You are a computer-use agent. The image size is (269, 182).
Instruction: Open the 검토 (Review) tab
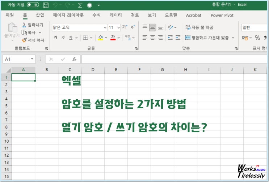(135, 15)
